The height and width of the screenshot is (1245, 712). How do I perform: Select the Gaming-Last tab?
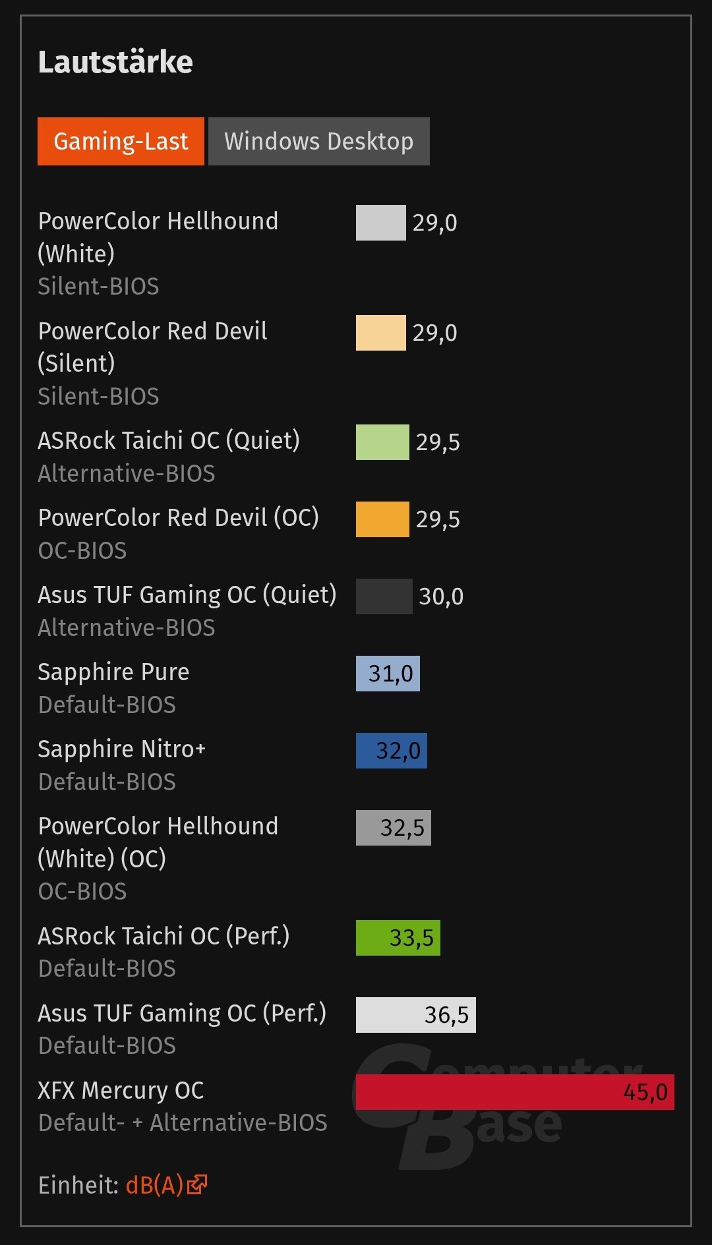coord(121,141)
